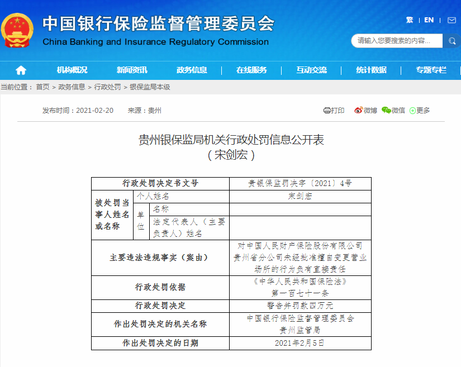Open 在线服务 menu
The image size is (461, 367).
coord(251,70)
